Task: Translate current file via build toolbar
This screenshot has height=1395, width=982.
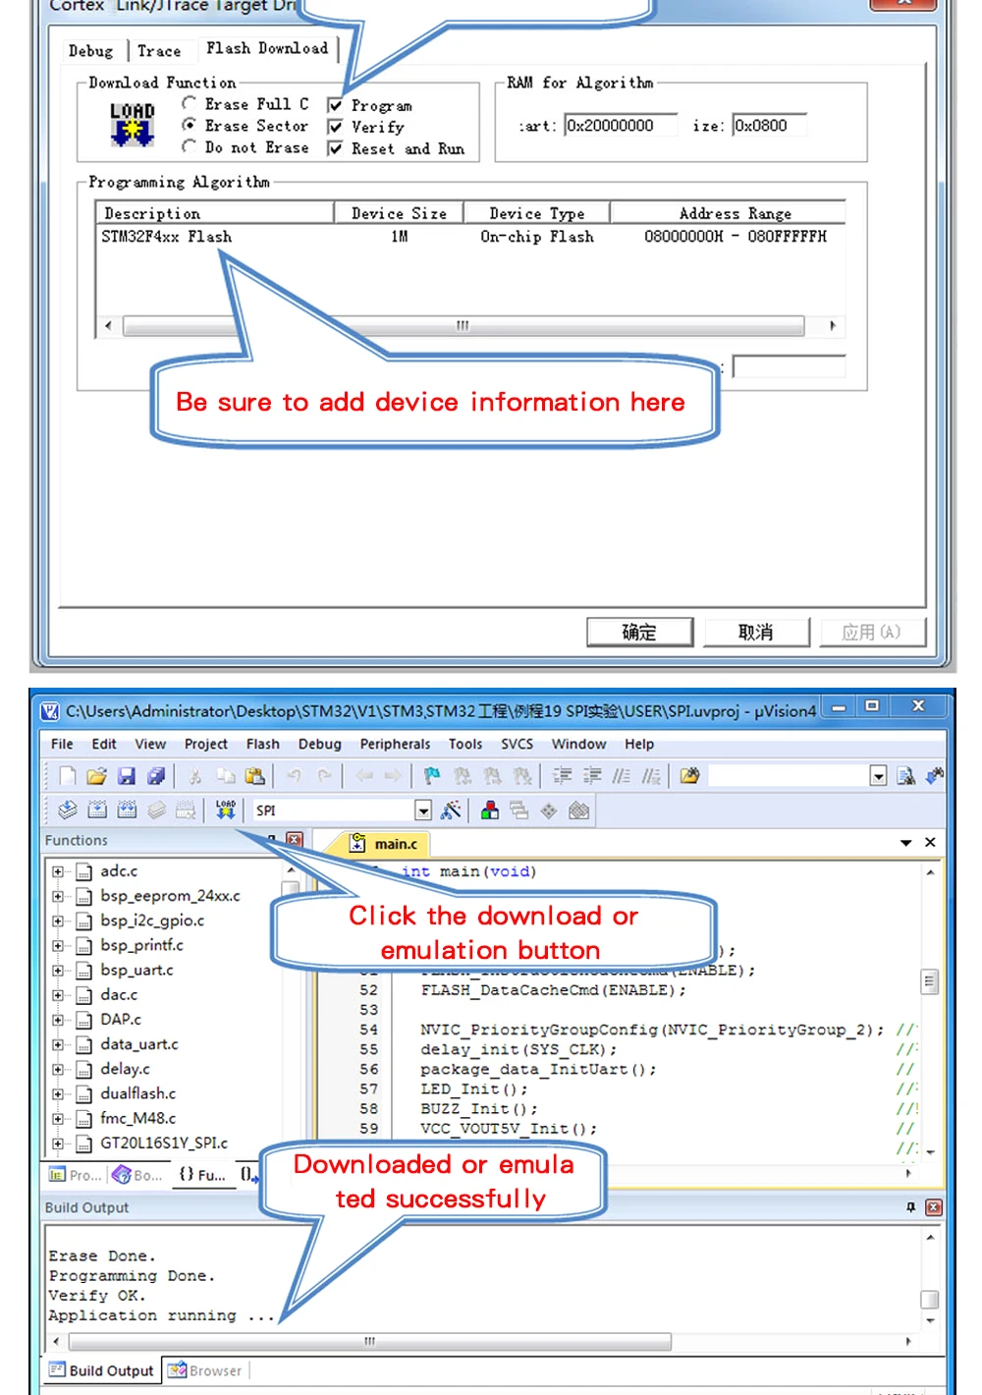Action: tap(68, 810)
